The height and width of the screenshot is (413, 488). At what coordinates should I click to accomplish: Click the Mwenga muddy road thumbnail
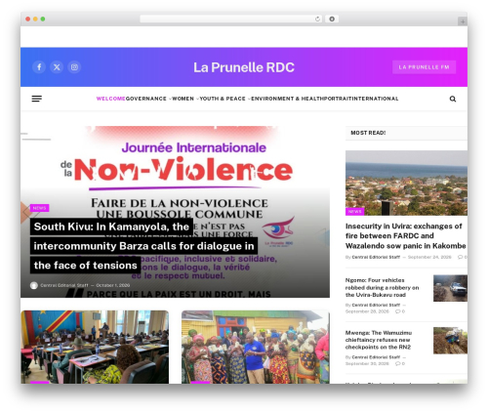[x=450, y=341]
